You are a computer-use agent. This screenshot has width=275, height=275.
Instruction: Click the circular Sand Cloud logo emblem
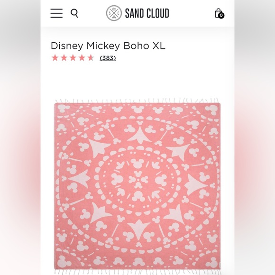[114, 13]
